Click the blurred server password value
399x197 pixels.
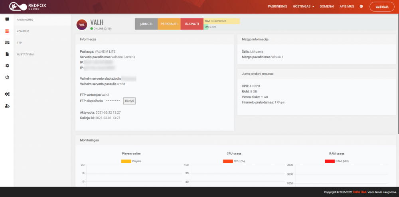[x=129, y=79]
